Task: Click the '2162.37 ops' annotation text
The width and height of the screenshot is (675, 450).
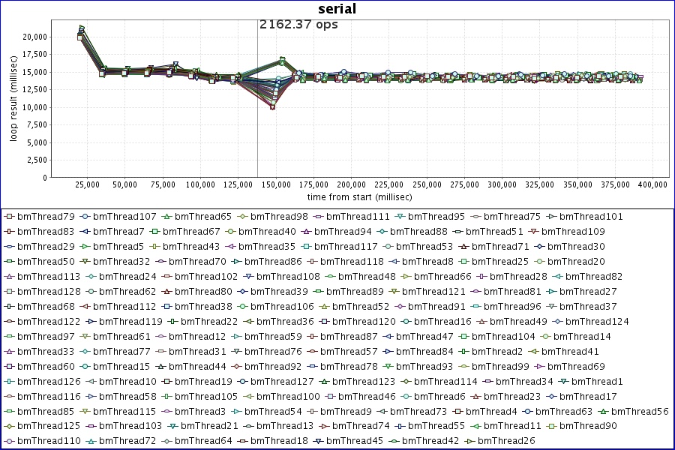Action: coord(298,25)
